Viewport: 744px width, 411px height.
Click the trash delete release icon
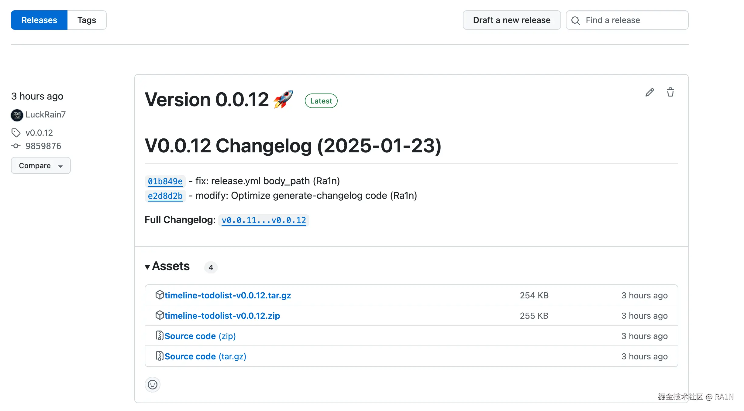click(670, 92)
